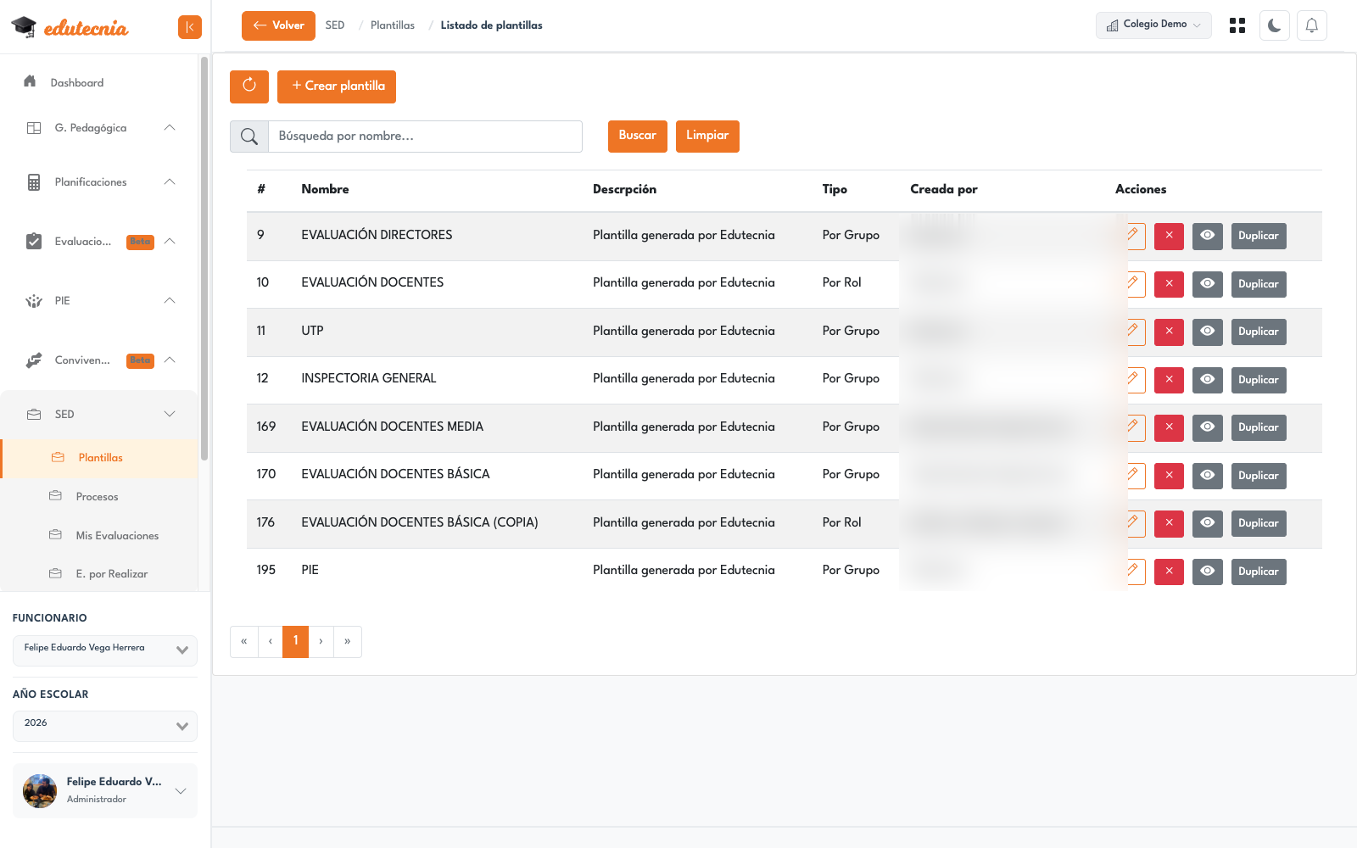Expand the PIE sidebar menu
The width and height of the screenshot is (1357, 848).
[102, 301]
